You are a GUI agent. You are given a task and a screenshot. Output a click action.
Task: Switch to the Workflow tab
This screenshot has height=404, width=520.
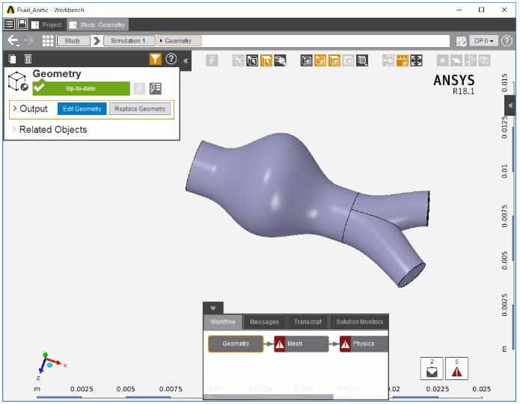click(223, 322)
